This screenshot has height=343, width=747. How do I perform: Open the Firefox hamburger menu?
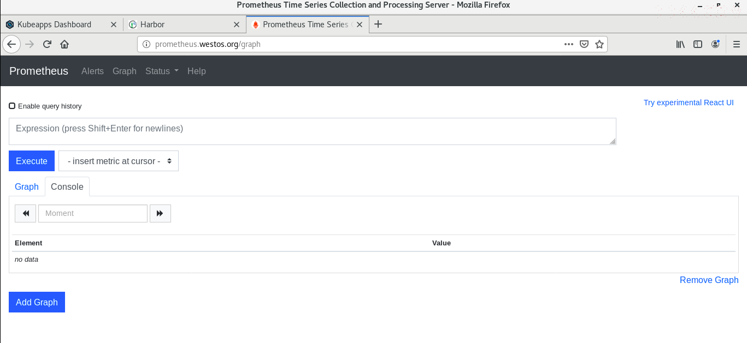737,44
